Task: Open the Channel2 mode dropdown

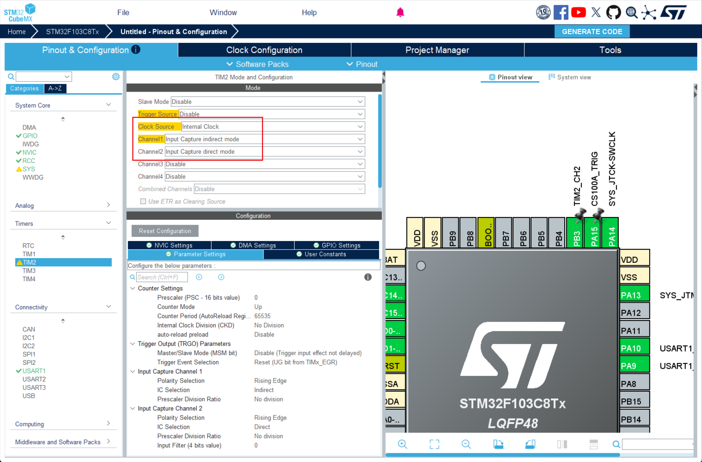Action: pos(265,152)
